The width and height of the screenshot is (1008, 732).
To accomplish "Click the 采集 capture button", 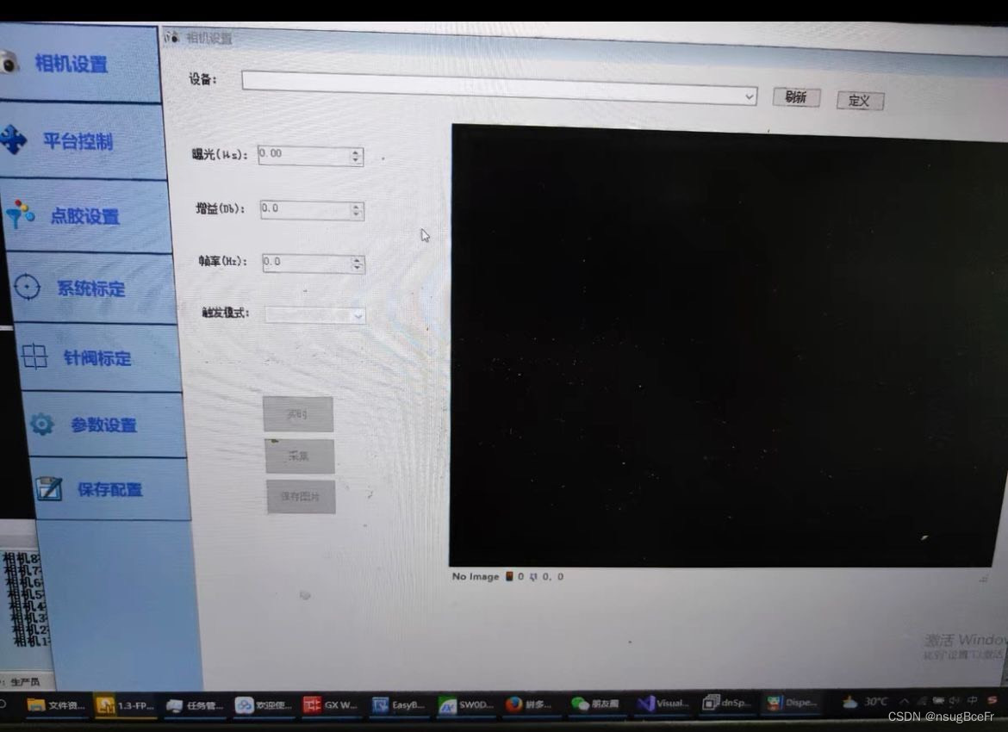I will click(x=299, y=456).
